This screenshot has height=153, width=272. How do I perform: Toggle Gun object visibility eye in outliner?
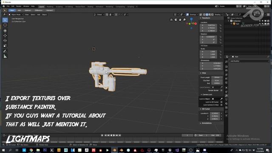pos(260,24)
